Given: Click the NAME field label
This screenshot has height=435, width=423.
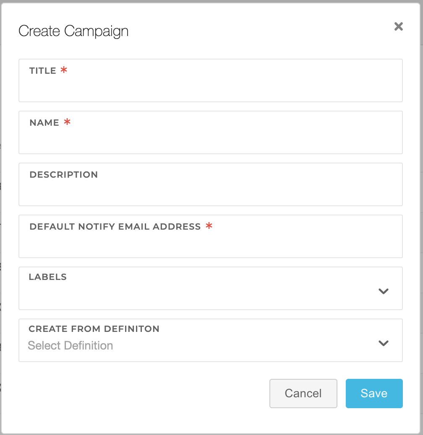Looking at the screenshot, I should point(44,123).
